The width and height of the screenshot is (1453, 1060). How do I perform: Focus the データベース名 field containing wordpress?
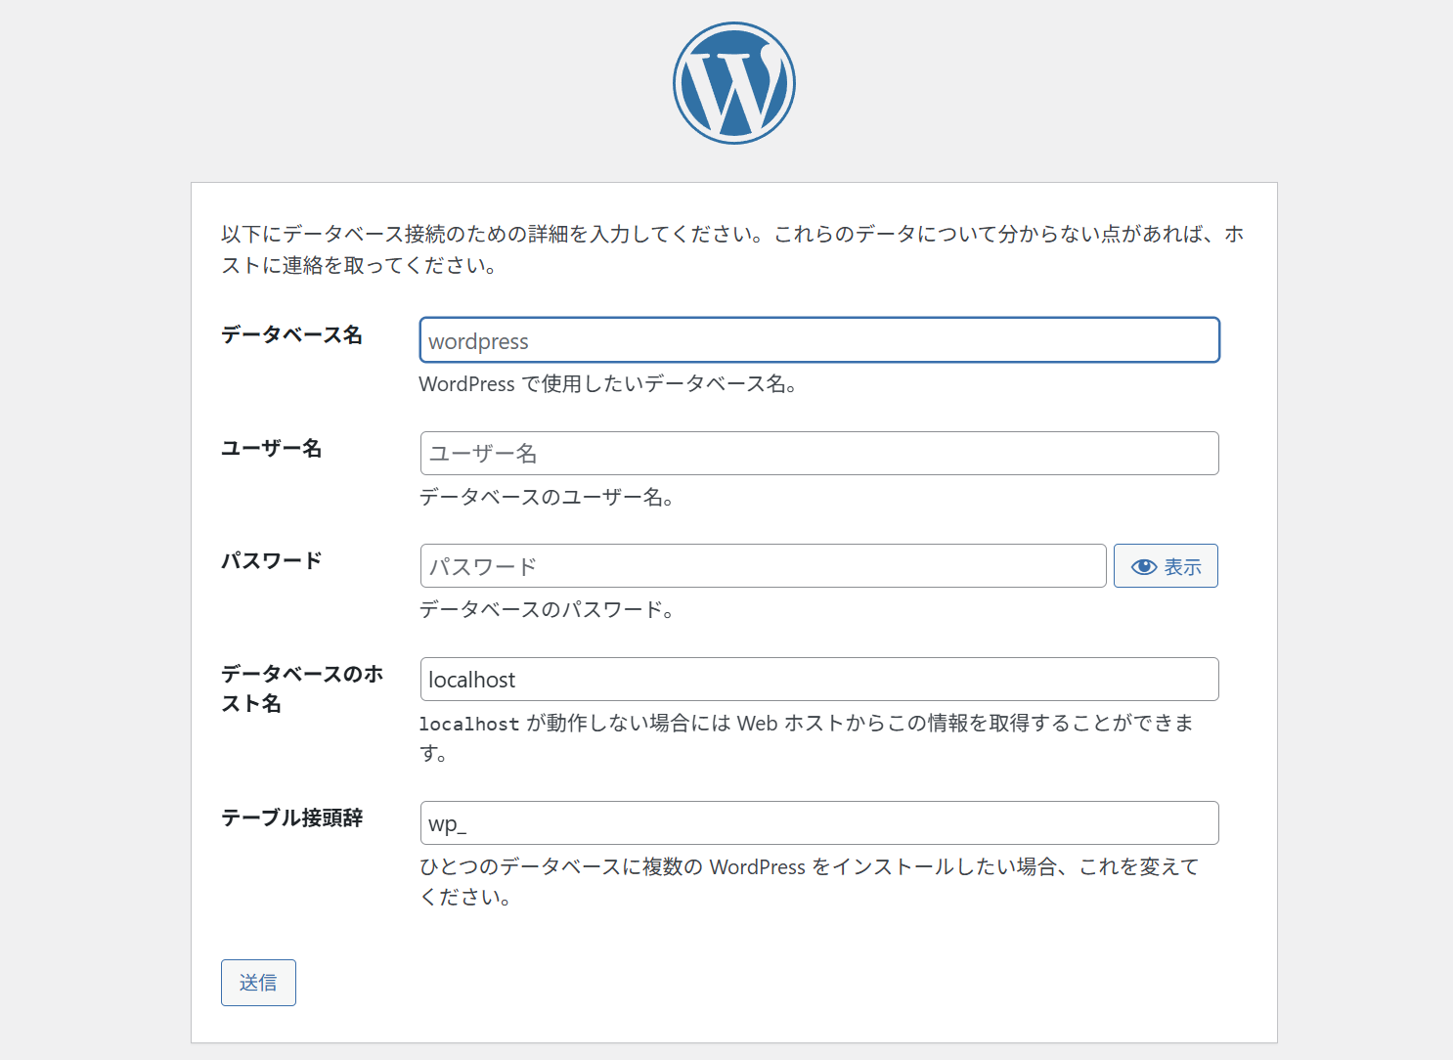819,340
